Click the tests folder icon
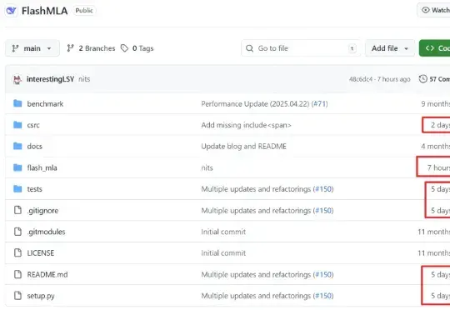 [17, 188]
